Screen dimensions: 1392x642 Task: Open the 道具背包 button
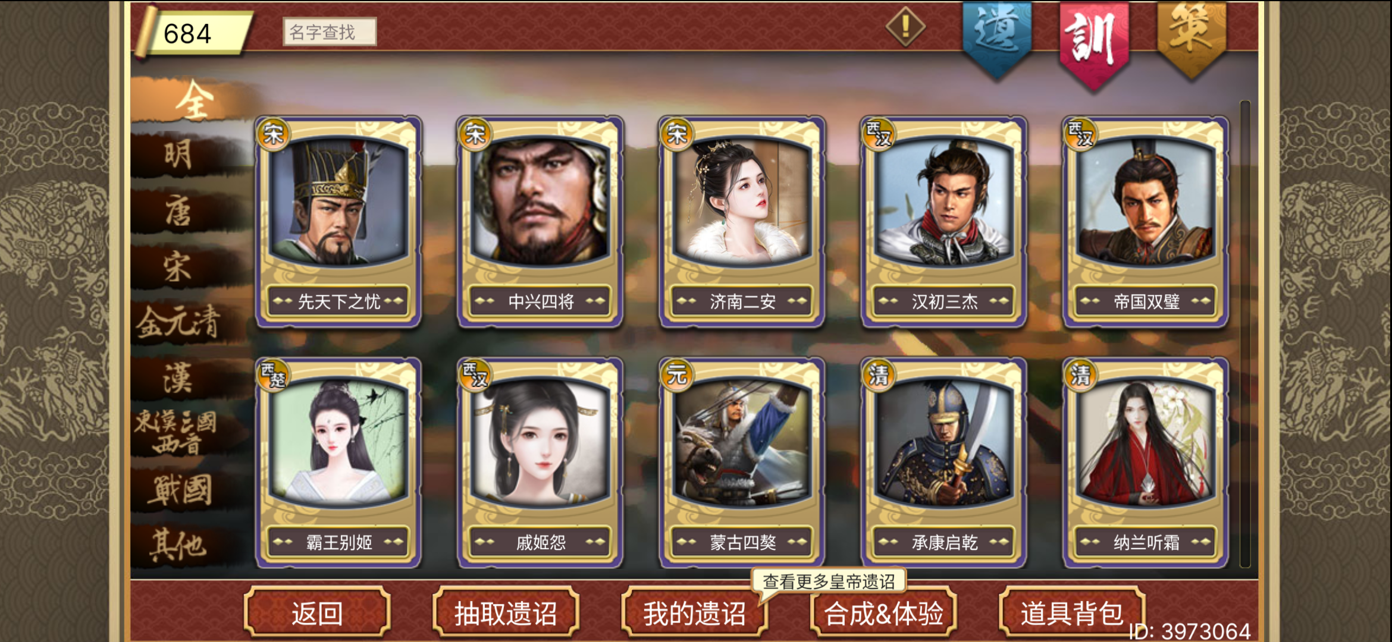click(x=1072, y=612)
